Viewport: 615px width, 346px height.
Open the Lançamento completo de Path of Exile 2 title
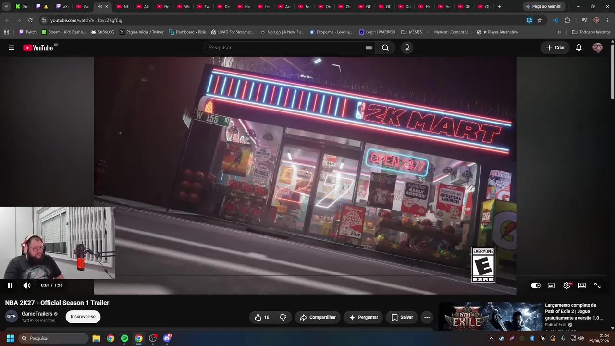tap(574, 311)
